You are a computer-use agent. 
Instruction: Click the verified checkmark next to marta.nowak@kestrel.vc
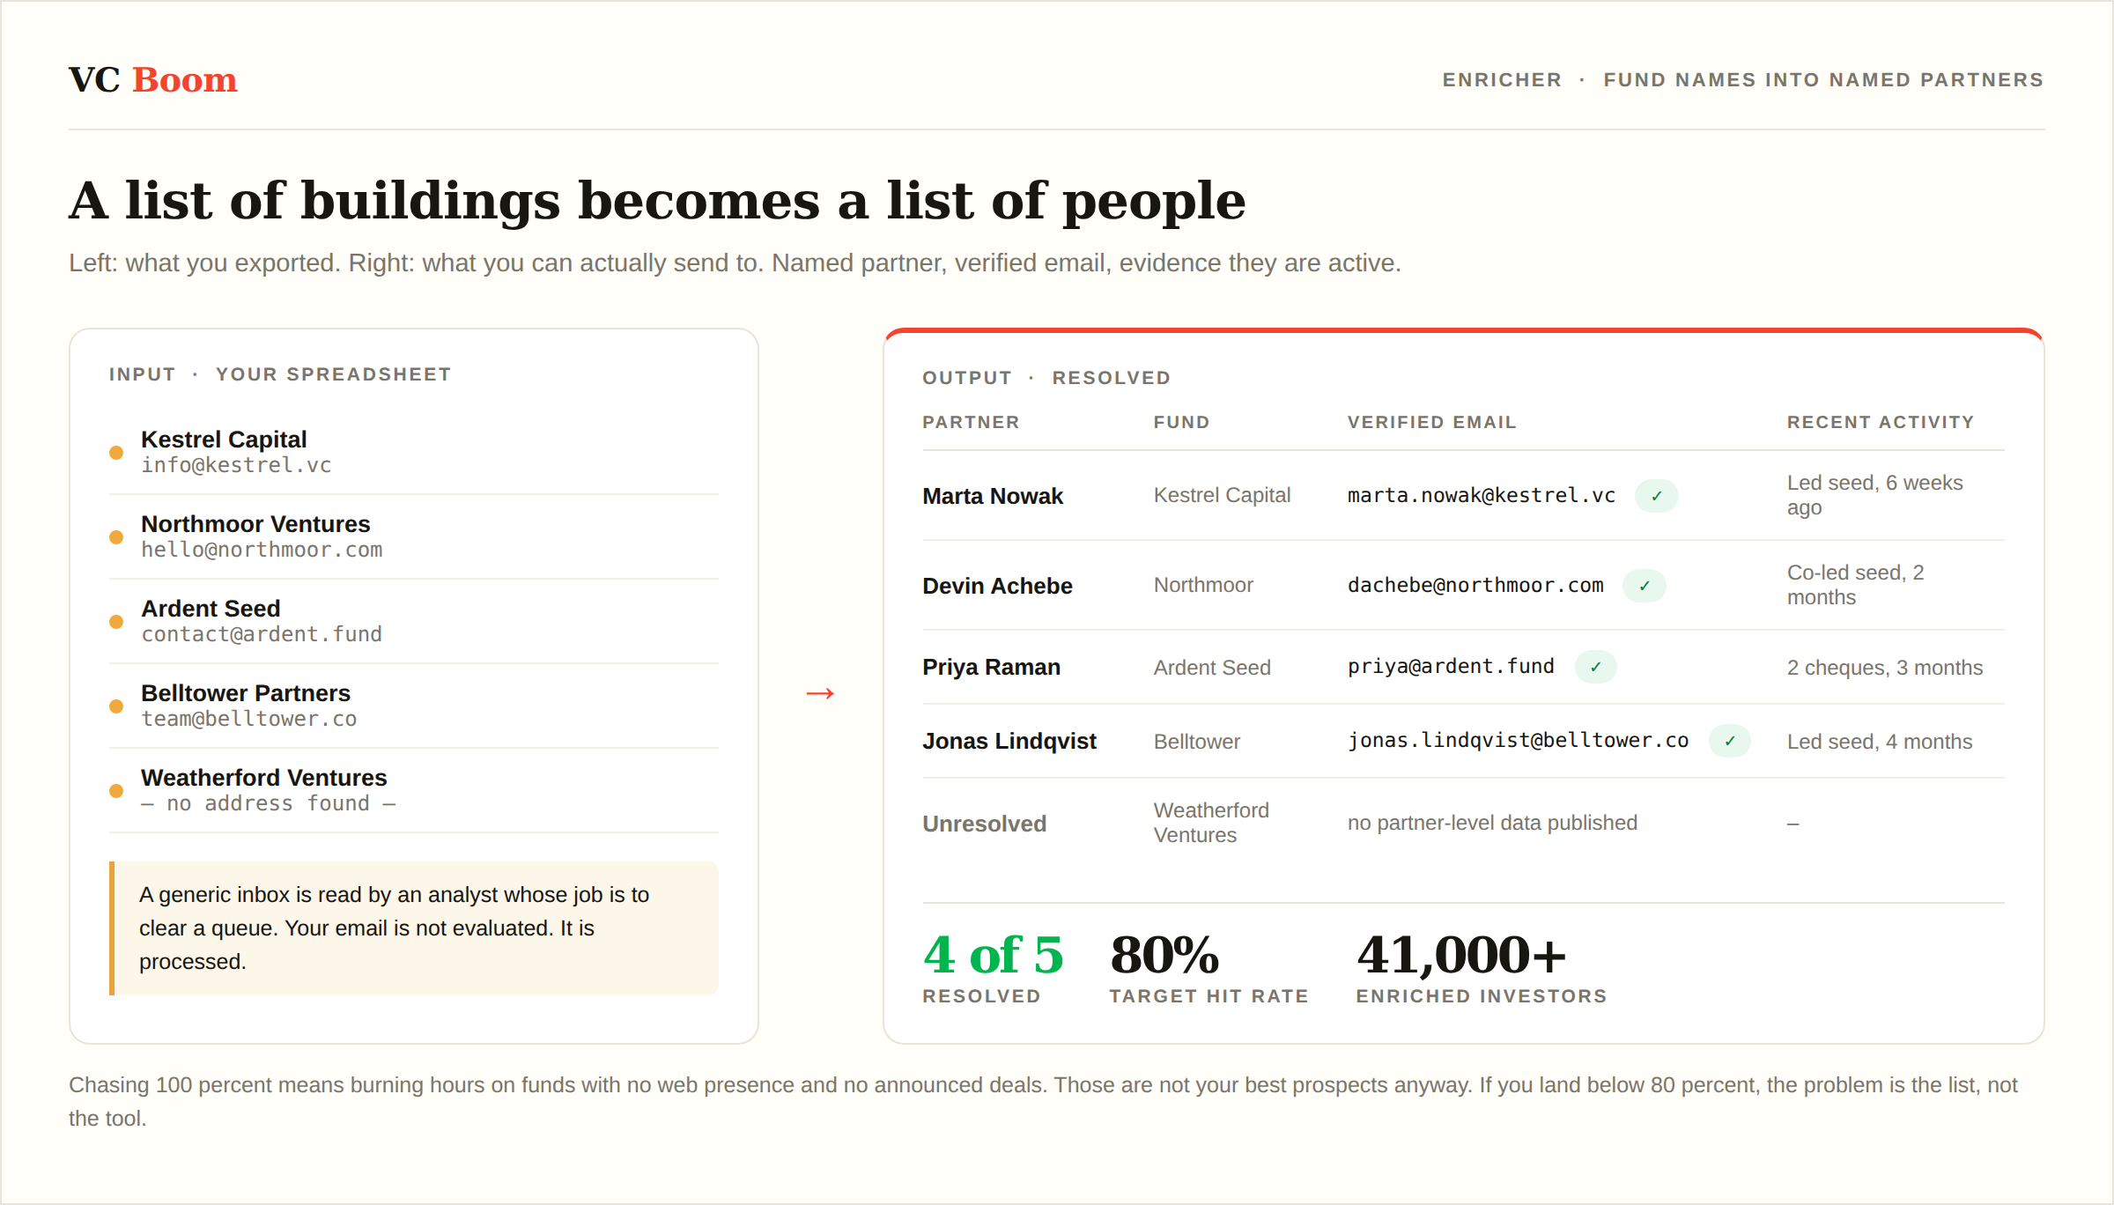pos(1656,496)
